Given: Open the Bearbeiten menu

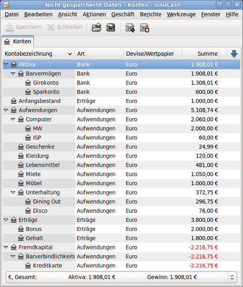Looking at the screenshot, I should click(39, 14).
